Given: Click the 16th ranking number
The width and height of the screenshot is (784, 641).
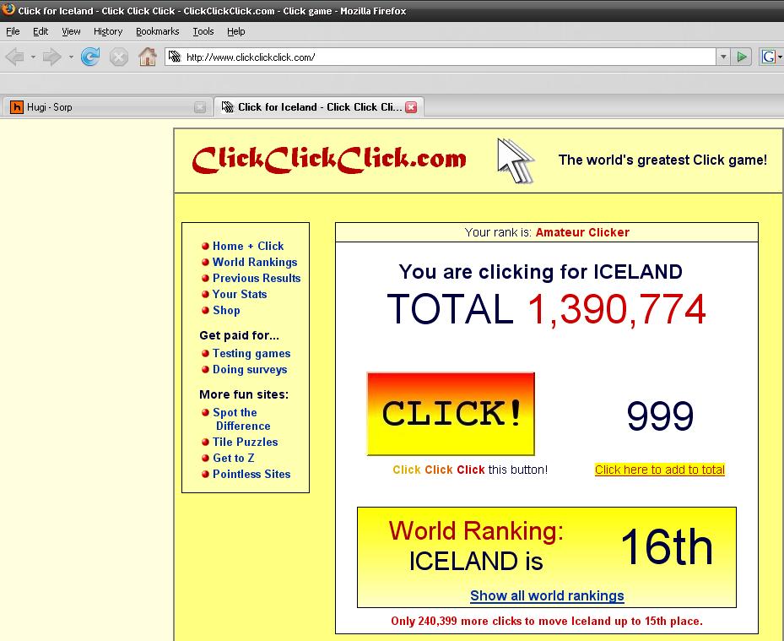Looking at the screenshot, I should 667,547.
